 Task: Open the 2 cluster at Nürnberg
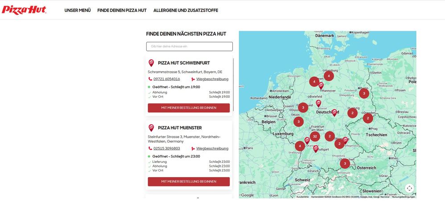point(339,144)
